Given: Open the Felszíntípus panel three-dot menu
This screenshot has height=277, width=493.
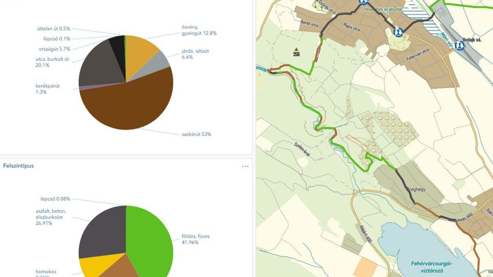Looking at the screenshot, I should [245, 166].
